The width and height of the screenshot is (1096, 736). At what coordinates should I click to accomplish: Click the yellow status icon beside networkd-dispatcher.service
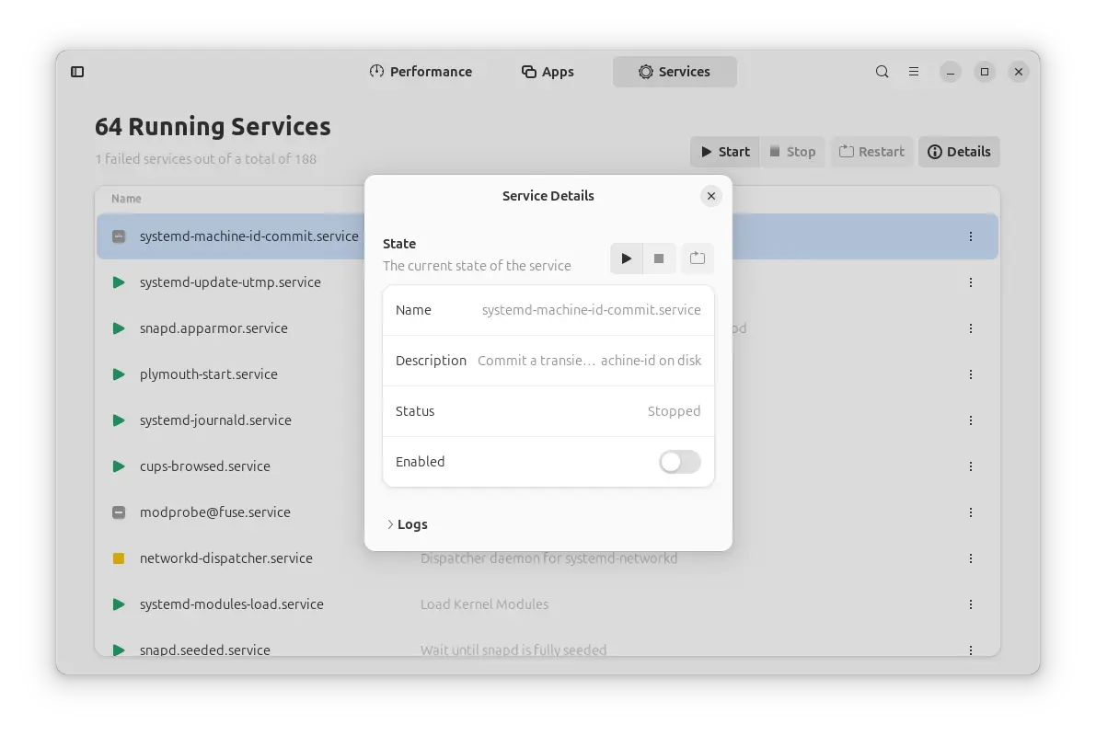point(118,558)
